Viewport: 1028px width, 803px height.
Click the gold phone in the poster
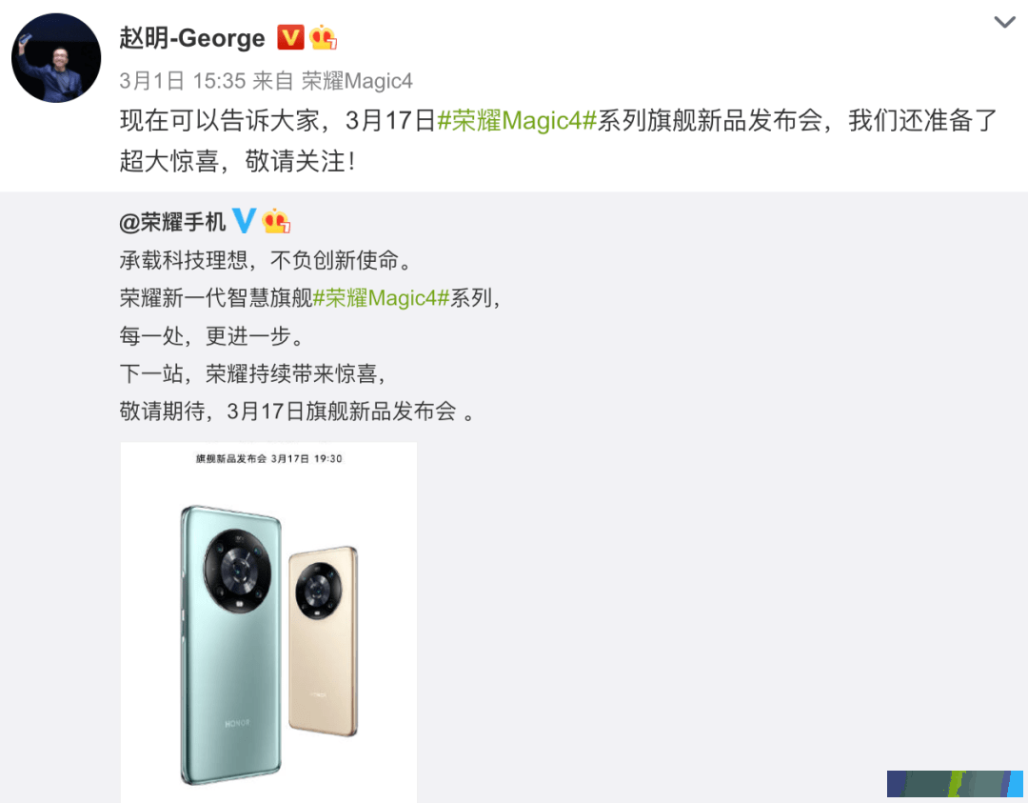324,640
